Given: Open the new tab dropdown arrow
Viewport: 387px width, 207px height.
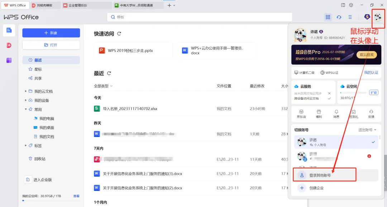Looking at the screenshot, I should (174, 5).
